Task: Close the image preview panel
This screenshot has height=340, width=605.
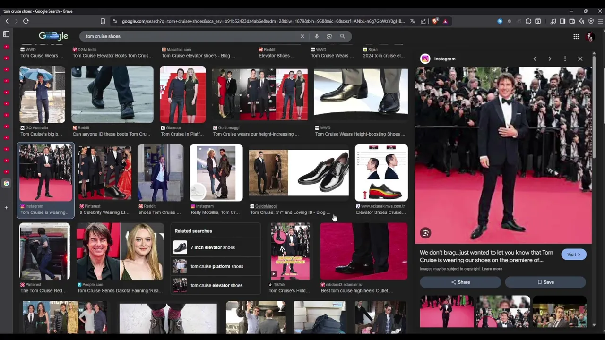Action: coord(580,59)
